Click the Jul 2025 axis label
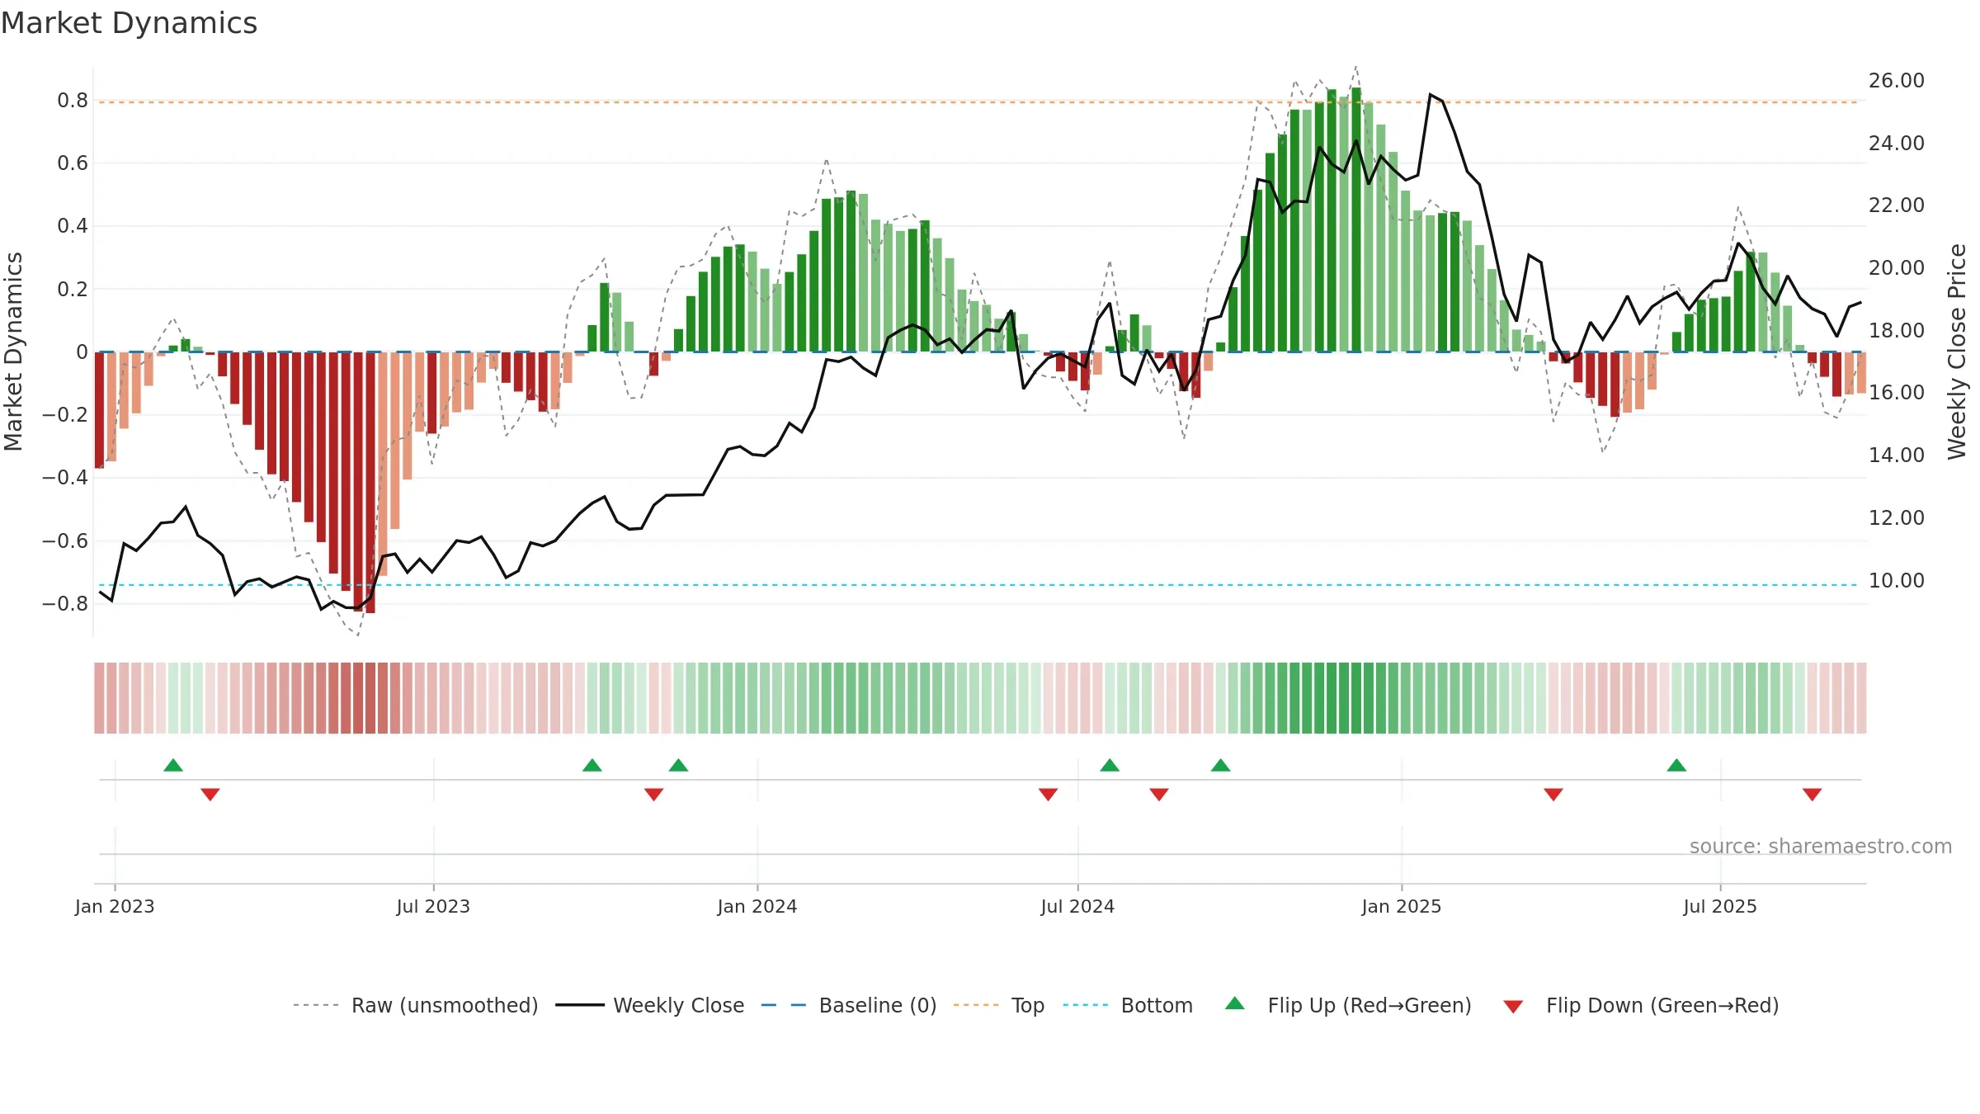The height and width of the screenshot is (1114, 1980). 1720,906
